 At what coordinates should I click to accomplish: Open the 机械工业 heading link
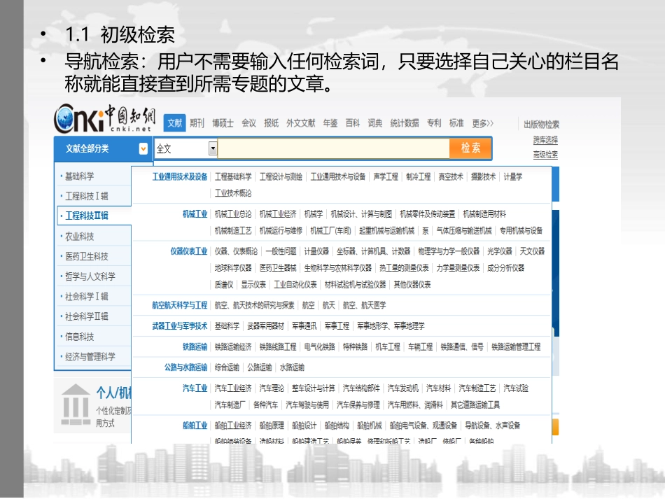point(195,214)
